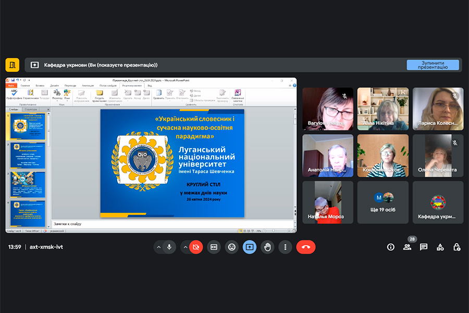Turn on the camera in call controls
The height and width of the screenshot is (313, 469).
(x=196, y=247)
